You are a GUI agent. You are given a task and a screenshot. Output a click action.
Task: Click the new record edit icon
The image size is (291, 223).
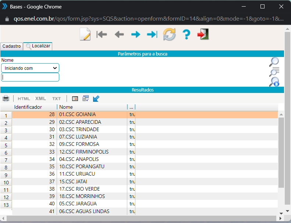[x=85, y=35]
